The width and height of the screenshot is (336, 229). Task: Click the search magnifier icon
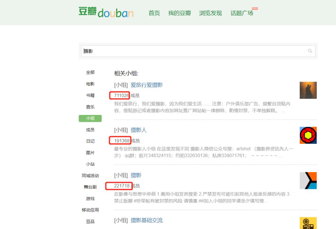tap(310, 51)
